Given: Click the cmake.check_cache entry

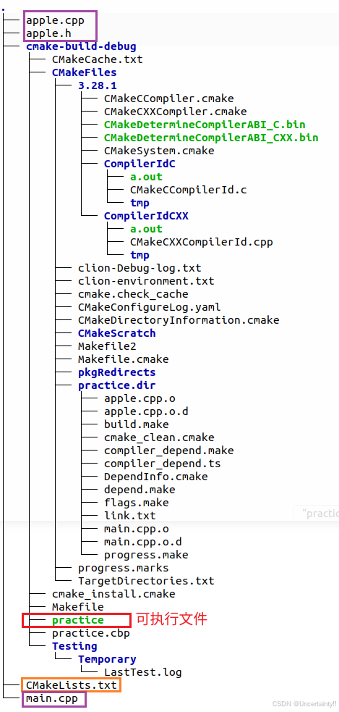Looking at the screenshot, I should pyautogui.click(x=133, y=294).
